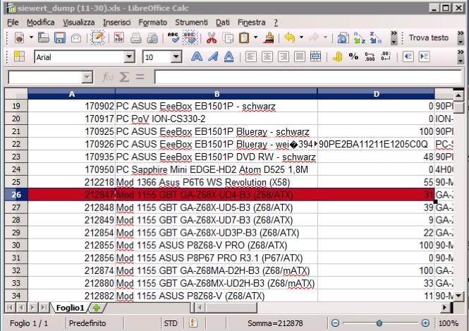Image resolution: width=469 pixels, height=331 pixels.
Task: Open the Dati menu
Action: [x=223, y=23]
